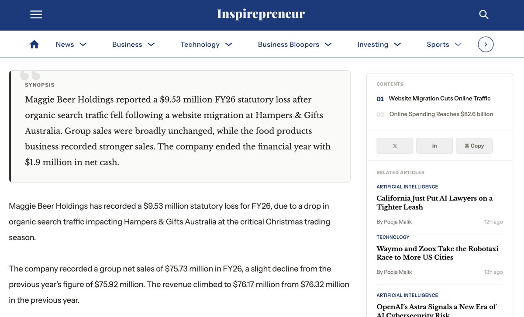The image size is (524, 317).
Task: Click the 02 contents number
Action: coord(380,114)
